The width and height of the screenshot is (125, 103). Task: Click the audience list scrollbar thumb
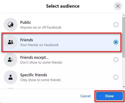click(x=123, y=37)
